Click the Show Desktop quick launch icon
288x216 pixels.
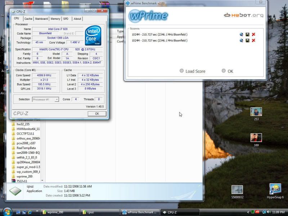point(18,212)
